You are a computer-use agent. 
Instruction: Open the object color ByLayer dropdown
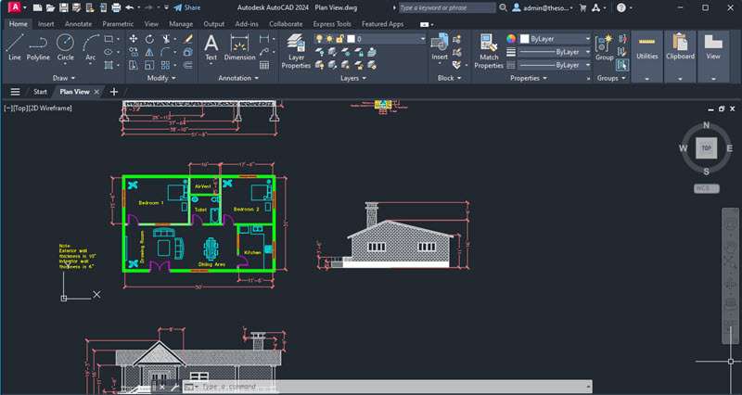coord(556,39)
